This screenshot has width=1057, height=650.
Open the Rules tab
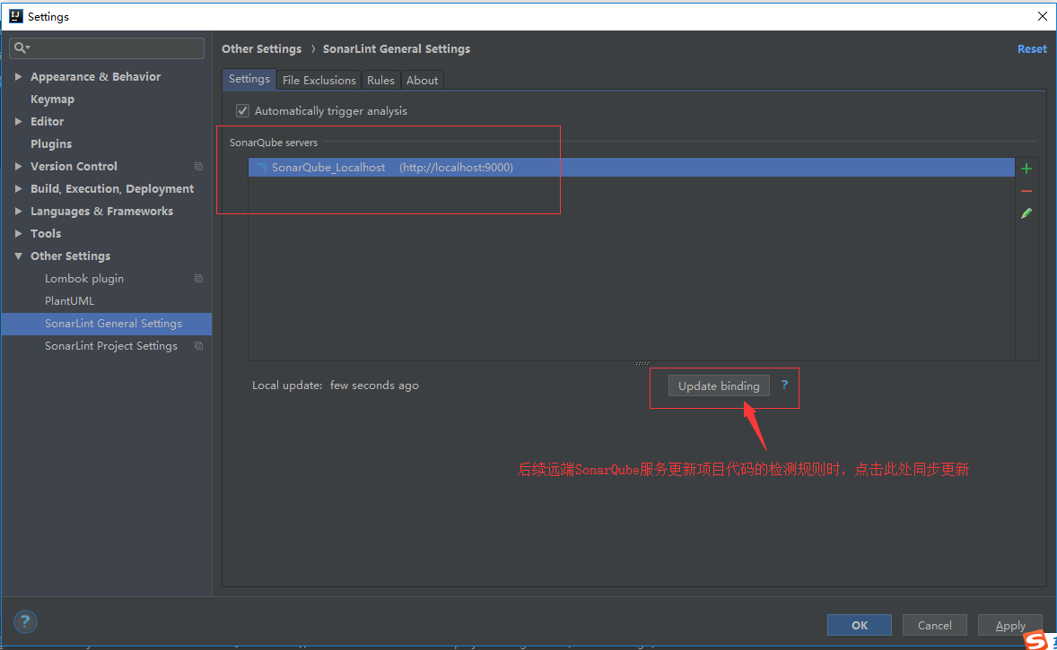380,80
